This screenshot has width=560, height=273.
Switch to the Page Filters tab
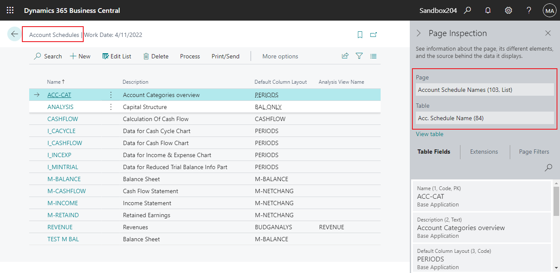(x=534, y=152)
